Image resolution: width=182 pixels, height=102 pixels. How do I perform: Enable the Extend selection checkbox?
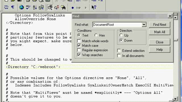119,51
